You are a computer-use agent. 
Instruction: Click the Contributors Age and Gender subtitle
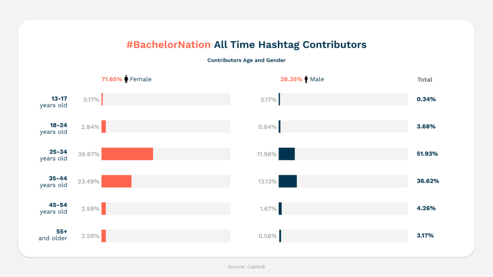tap(246, 60)
